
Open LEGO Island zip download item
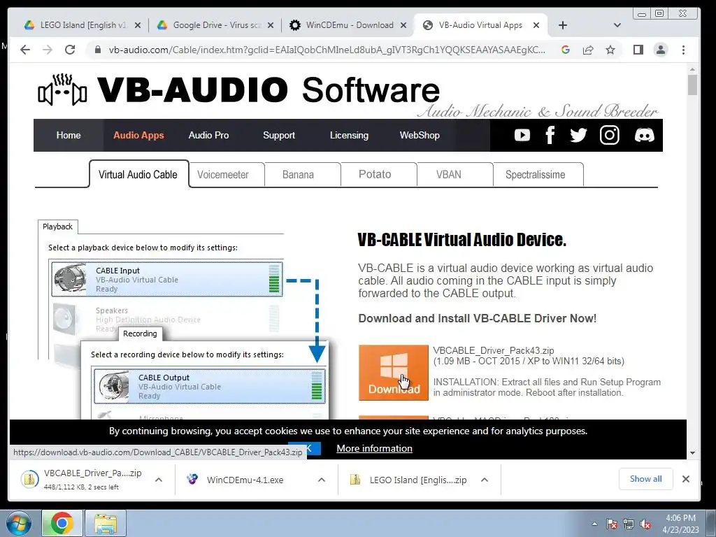[410, 480]
